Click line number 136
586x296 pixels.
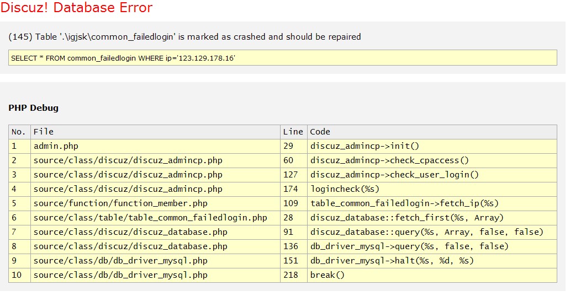(293, 246)
